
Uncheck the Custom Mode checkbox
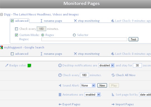click(16, 35)
